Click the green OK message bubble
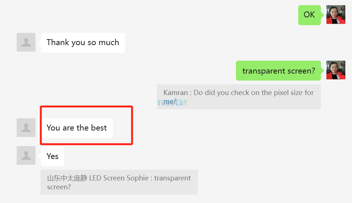This screenshot has width=352, height=203. coord(309,15)
